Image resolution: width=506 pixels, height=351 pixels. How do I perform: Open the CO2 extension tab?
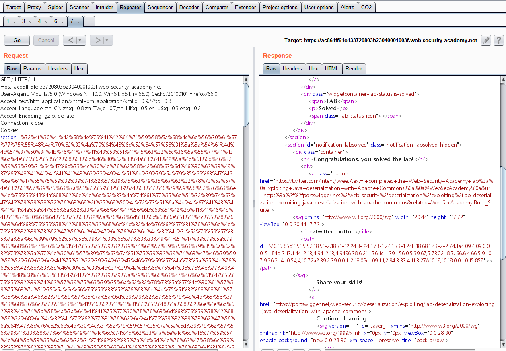click(366, 7)
